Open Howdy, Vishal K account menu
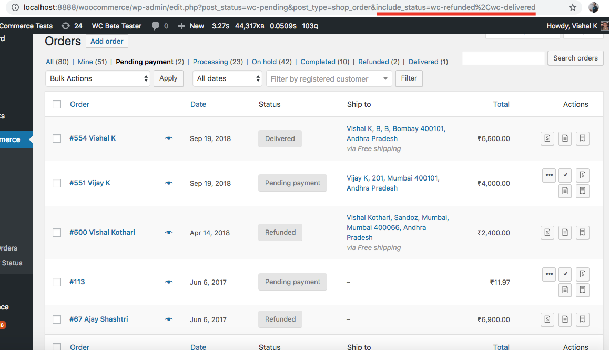The height and width of the screenshot is (350, 609). pyautogui.click(x=576, y=26)
